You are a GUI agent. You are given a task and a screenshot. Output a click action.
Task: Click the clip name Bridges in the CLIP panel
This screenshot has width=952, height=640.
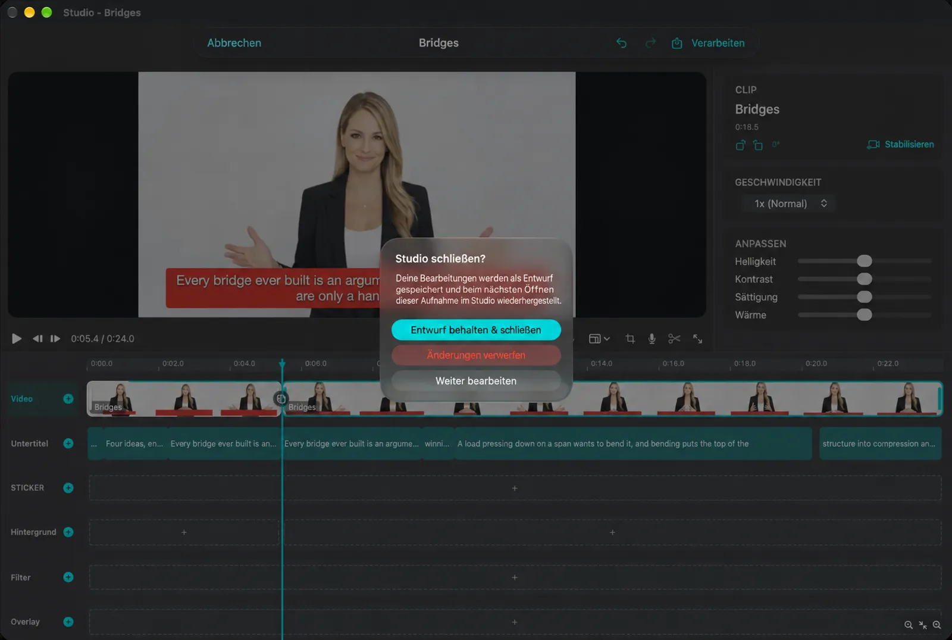click(757, 109)
